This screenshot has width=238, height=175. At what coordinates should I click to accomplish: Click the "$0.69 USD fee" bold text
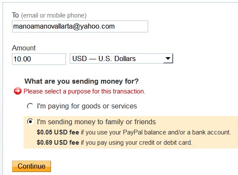point(58,143)
